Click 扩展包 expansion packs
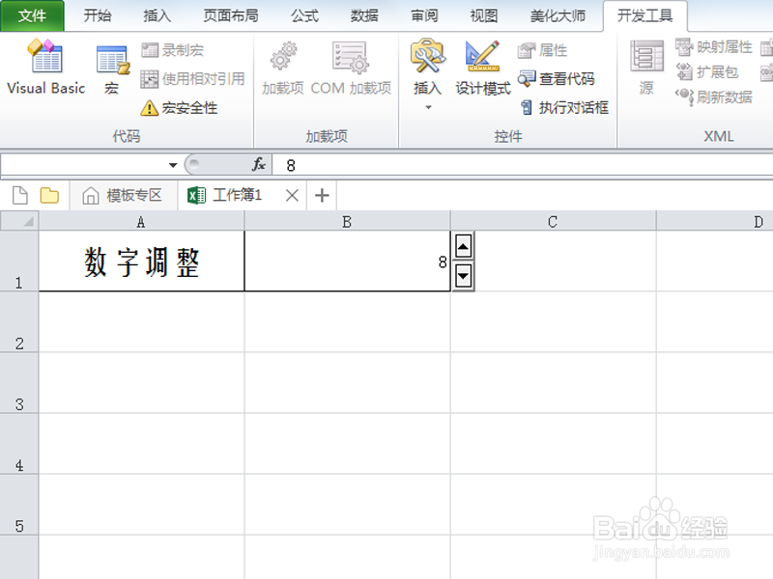 (707, 71)
